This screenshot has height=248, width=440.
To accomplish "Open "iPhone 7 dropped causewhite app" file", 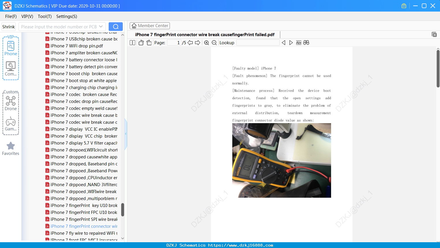I will (81, 157).
